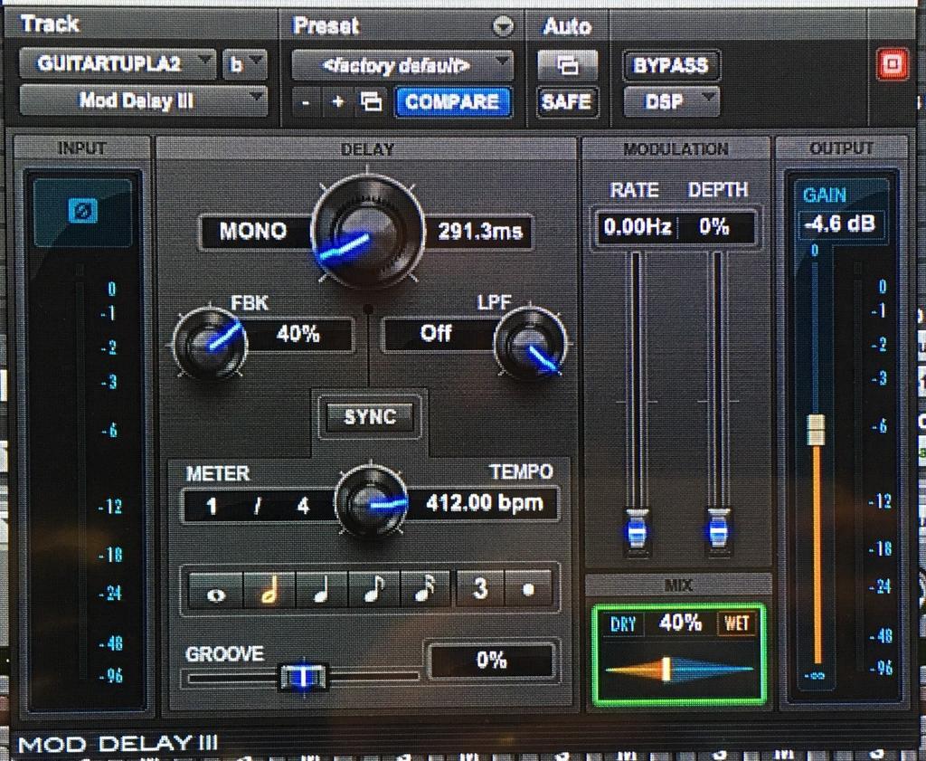Click the 0% depth value
Viewport: 926px width, 761px height.
click(x=714, y=227)
